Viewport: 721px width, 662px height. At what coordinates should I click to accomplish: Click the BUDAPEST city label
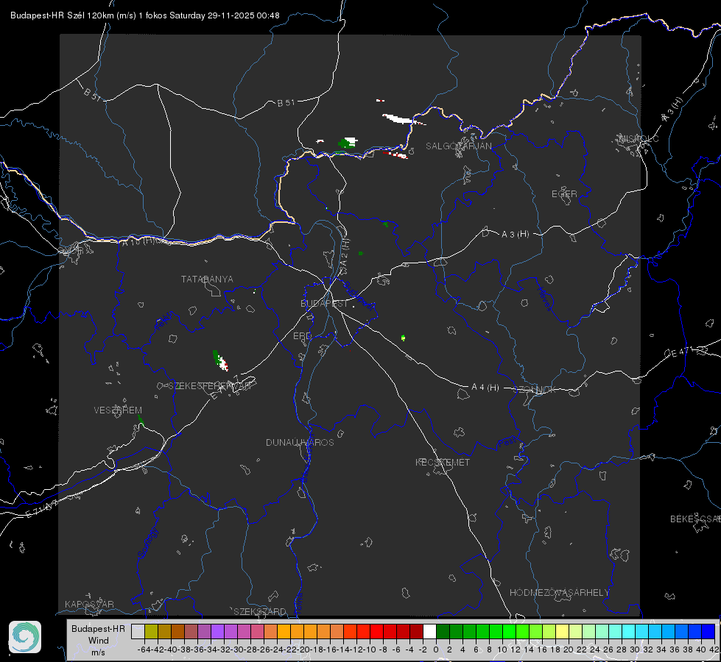(x=324, y=304)
